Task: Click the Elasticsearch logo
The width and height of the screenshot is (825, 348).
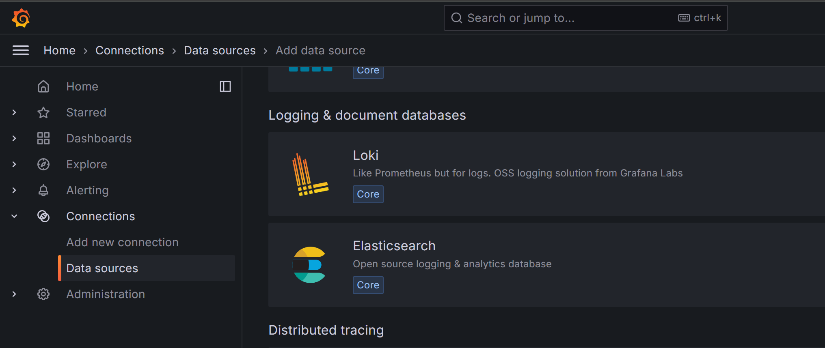Action: [309, 265]
